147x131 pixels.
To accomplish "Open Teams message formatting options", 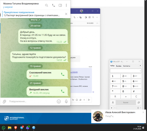I will point(73,100).
